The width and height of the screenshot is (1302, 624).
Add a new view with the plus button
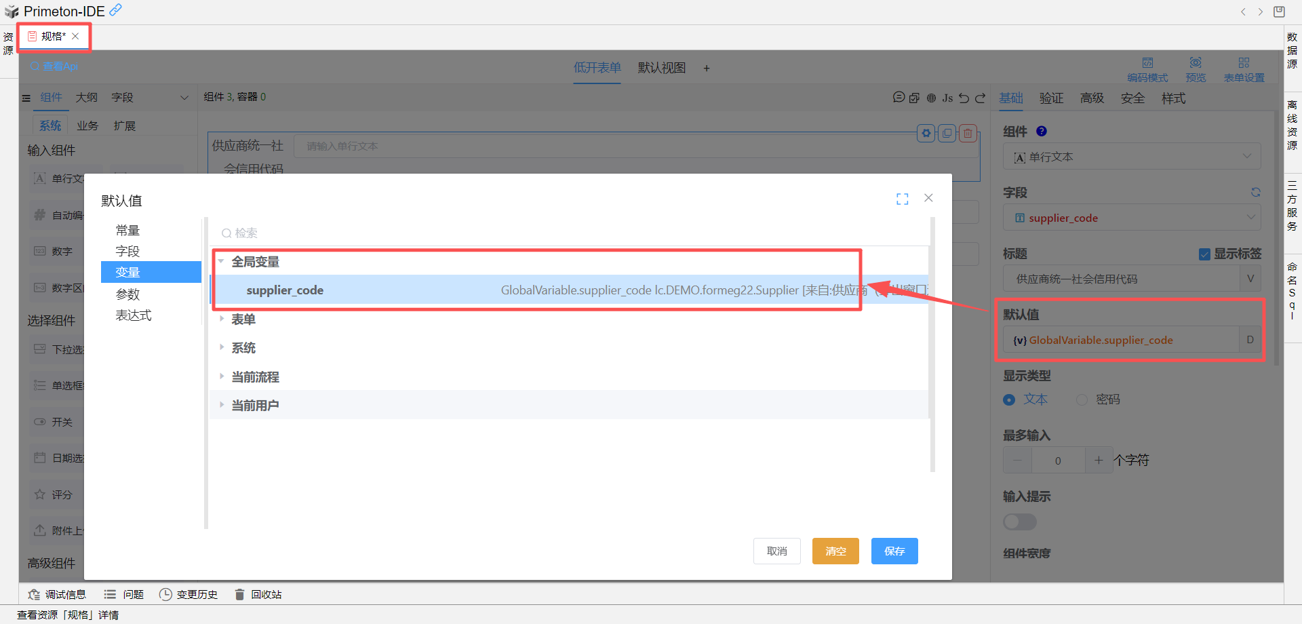(707, 68)
